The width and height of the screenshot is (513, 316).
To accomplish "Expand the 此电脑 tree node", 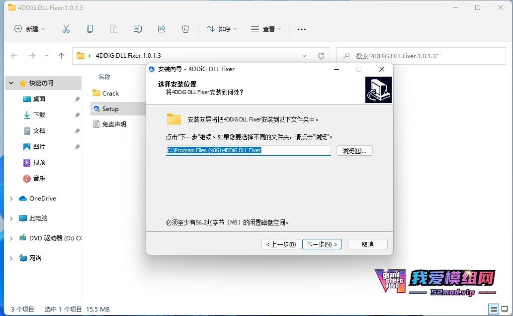I will pos(11,218).
